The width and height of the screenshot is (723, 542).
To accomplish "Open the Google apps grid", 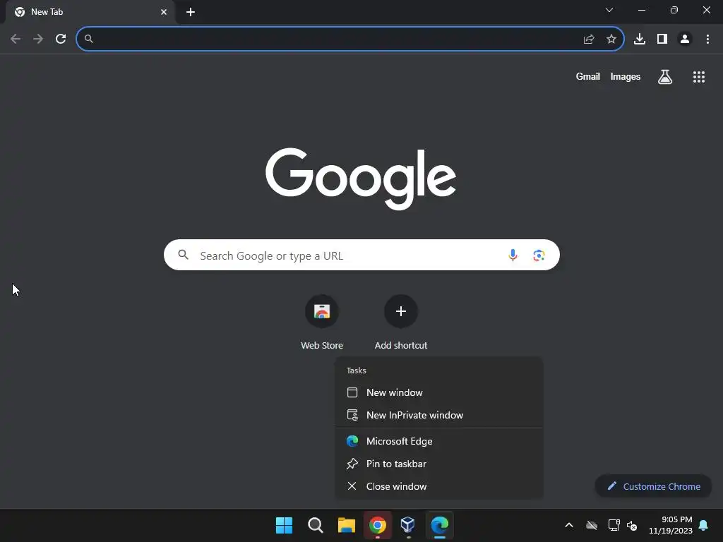I will pos(699,77).
